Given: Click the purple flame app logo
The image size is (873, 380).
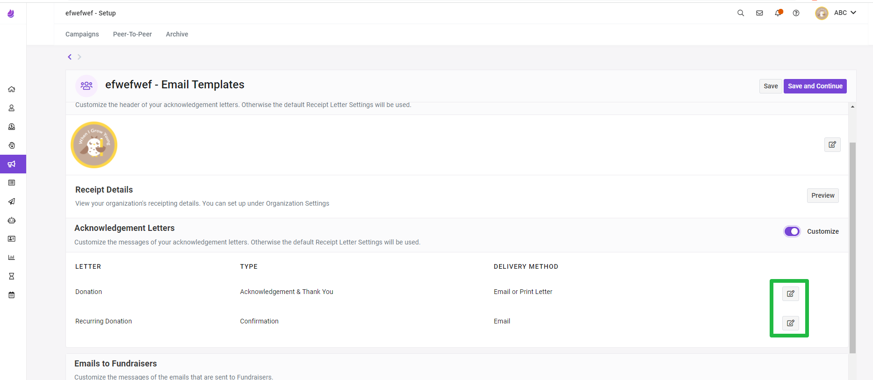Looking at the screenshot, I should coord(11,14).
